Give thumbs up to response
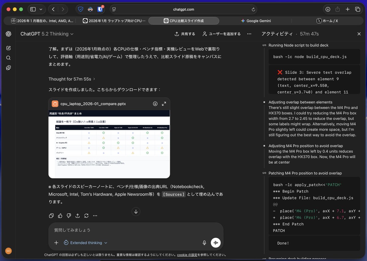 click(60, 215)
